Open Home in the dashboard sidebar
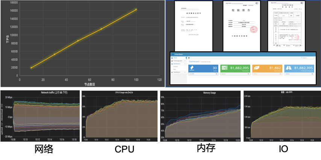Screen dimensions: 321x160 (x=176, y=58)
